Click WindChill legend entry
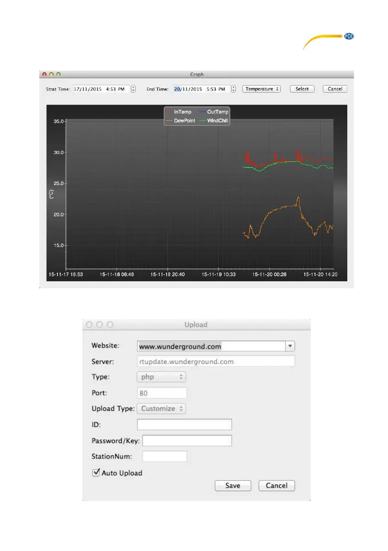 [x=214, y=121]
